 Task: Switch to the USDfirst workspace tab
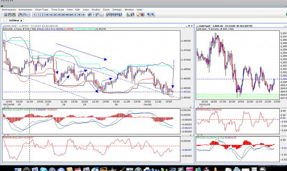click(x=15, y=21)
